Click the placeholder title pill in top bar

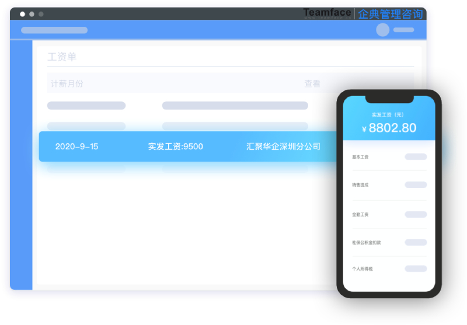coord(54,30)
